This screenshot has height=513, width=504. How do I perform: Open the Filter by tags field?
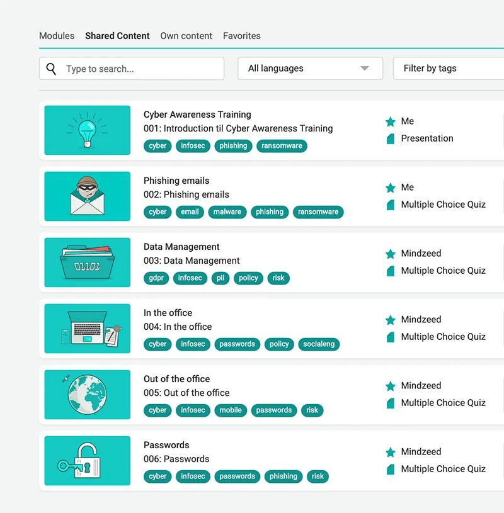tap(449, 69)
